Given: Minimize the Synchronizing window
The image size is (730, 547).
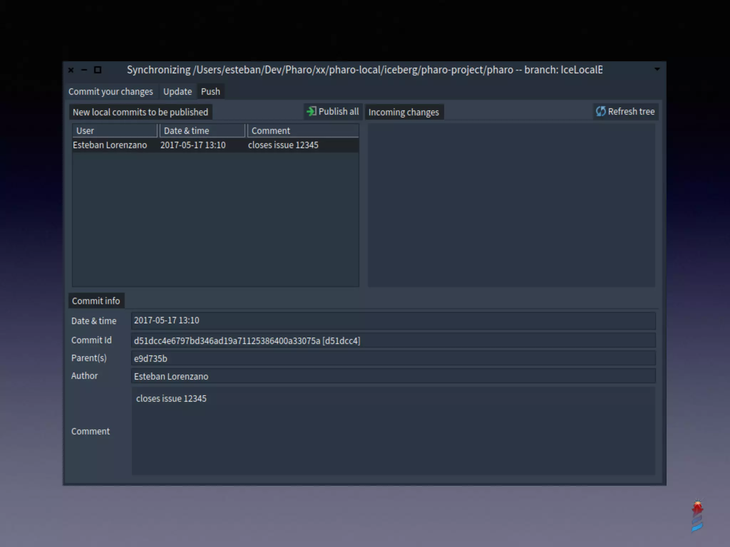Looking at the screenshot, I should coord(84,70).
